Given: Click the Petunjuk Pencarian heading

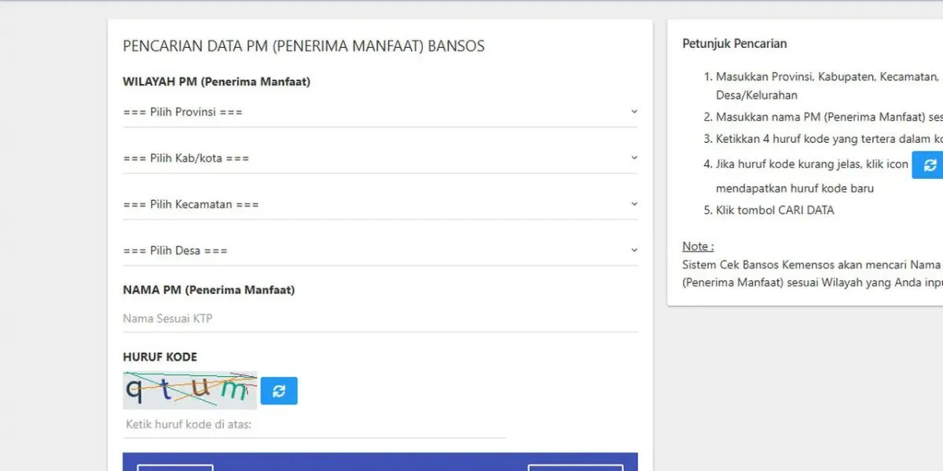Looking at the screenshot, I should tap(734, 44).
